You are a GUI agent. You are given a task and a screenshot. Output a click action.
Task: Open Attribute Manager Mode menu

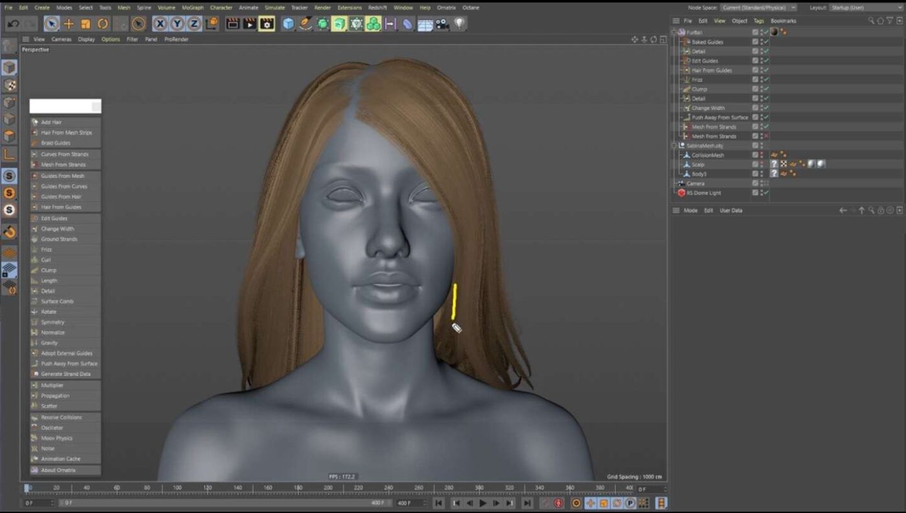click(691, 210)
